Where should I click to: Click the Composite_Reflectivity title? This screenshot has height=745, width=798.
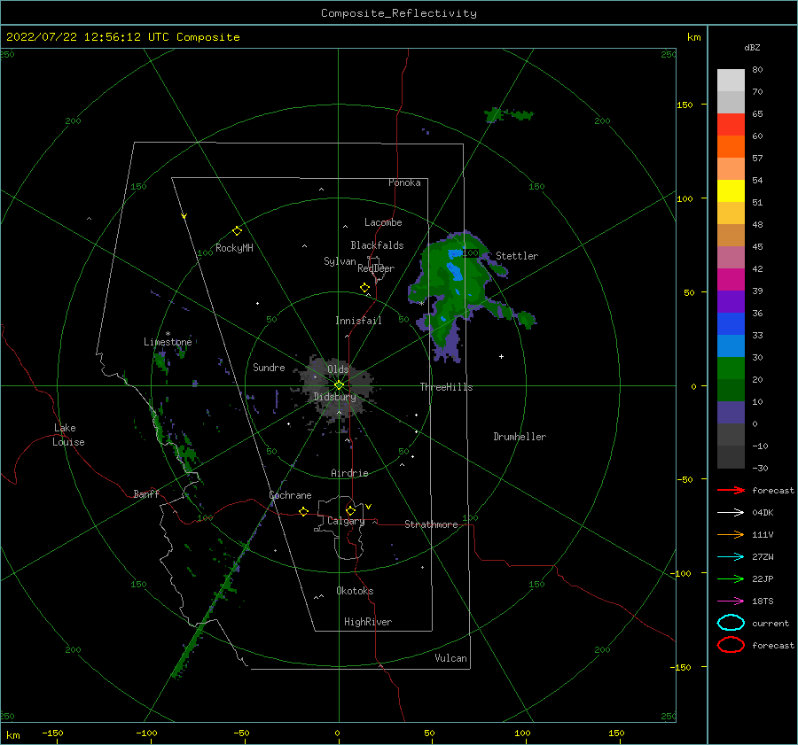[398, 13]
